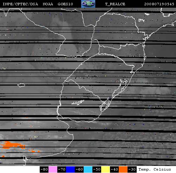Click the -70 legend label
Screen dimensions: 176x173
click(x=61, y=169)
